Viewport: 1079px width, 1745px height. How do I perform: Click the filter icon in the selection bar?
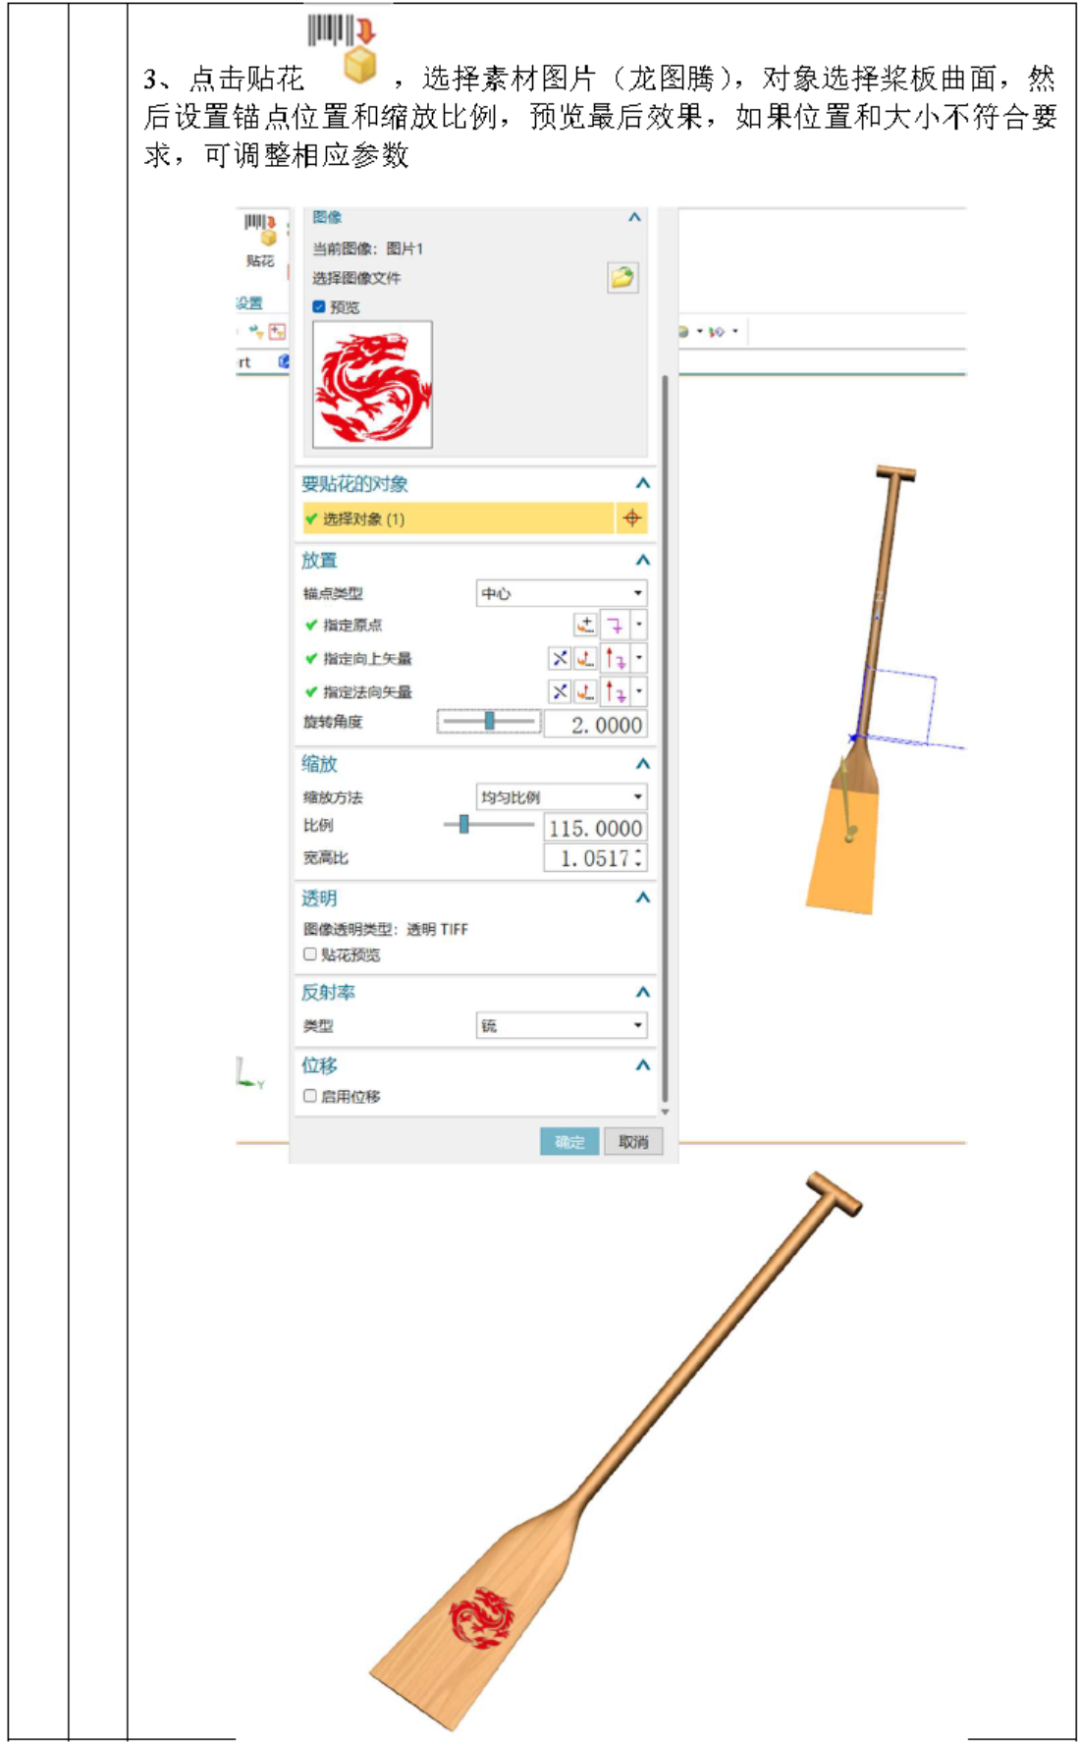coord(256,332)
